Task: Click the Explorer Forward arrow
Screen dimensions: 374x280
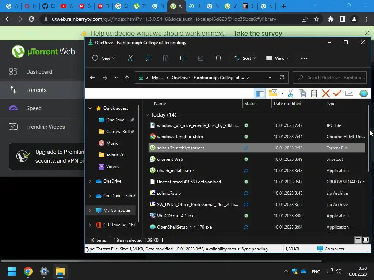Action: pos(105,78)
